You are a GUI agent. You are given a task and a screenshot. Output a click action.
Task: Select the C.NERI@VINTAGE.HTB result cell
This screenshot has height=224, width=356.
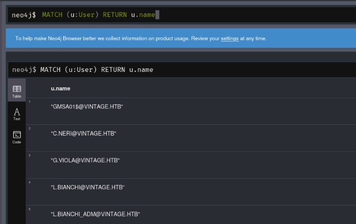click(84, 134)
